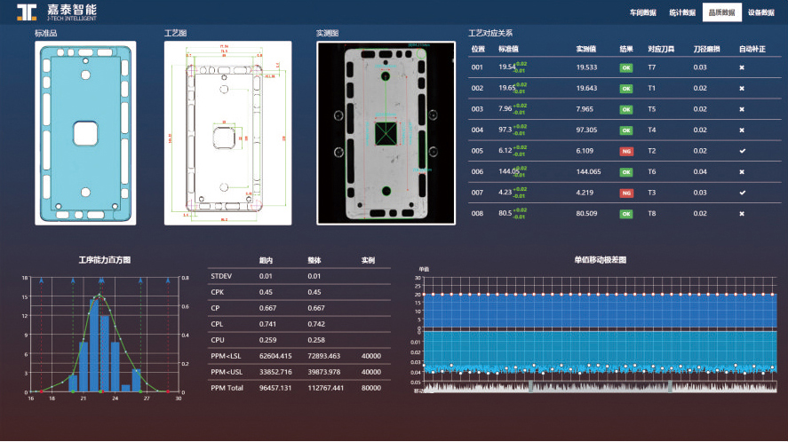Click the 自动补正 column header
Image resolution: width=788 pixels, height=442 pixels.
[x=752, y=49]
